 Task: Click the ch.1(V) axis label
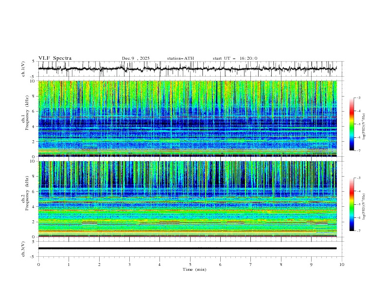(23, 69)
